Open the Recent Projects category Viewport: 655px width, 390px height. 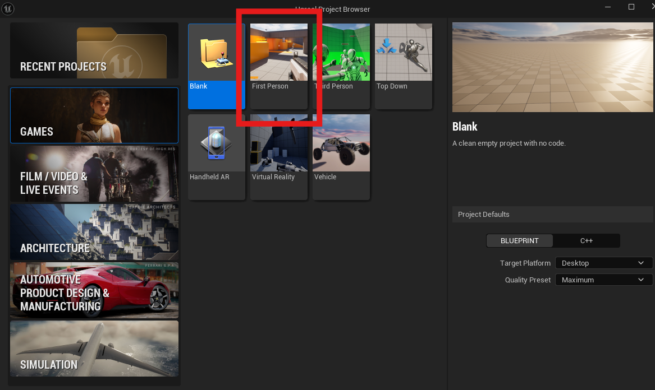(x=94, y=51)
